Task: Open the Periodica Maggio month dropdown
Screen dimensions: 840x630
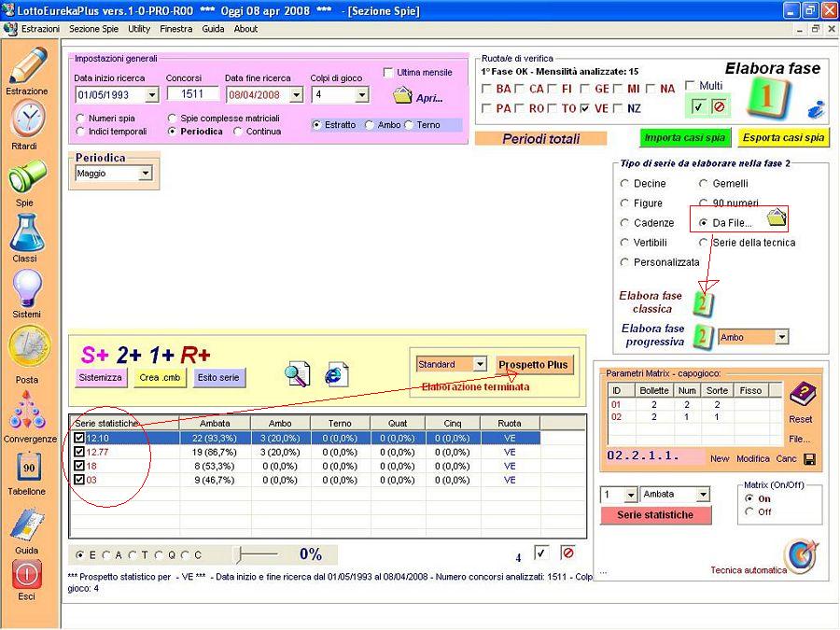Action: 145,174
